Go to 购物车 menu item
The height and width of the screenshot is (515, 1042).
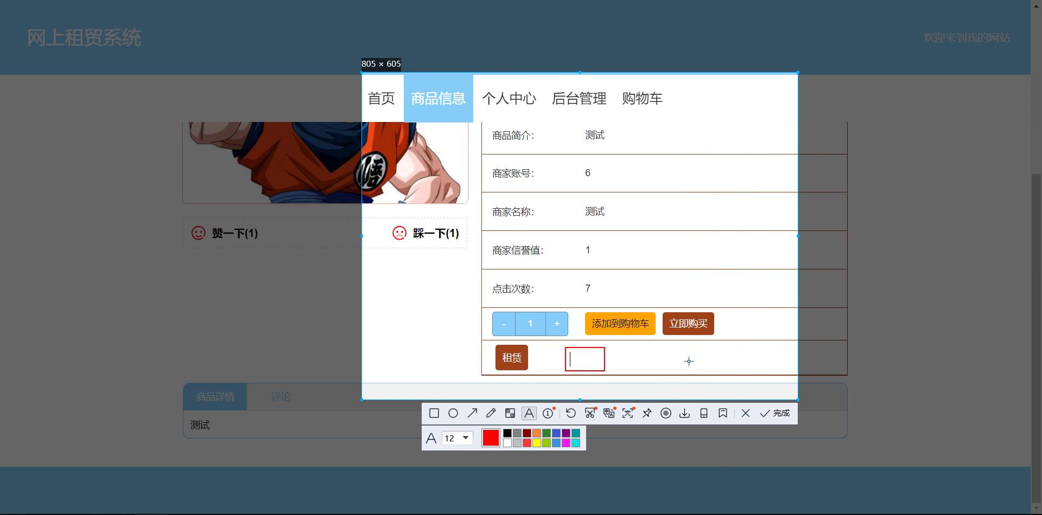click(x=642, y=99)
